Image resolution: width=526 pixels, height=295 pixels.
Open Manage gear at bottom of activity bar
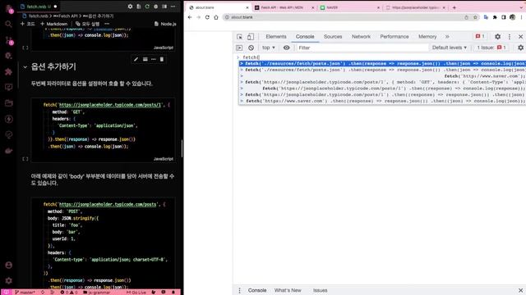9,280
